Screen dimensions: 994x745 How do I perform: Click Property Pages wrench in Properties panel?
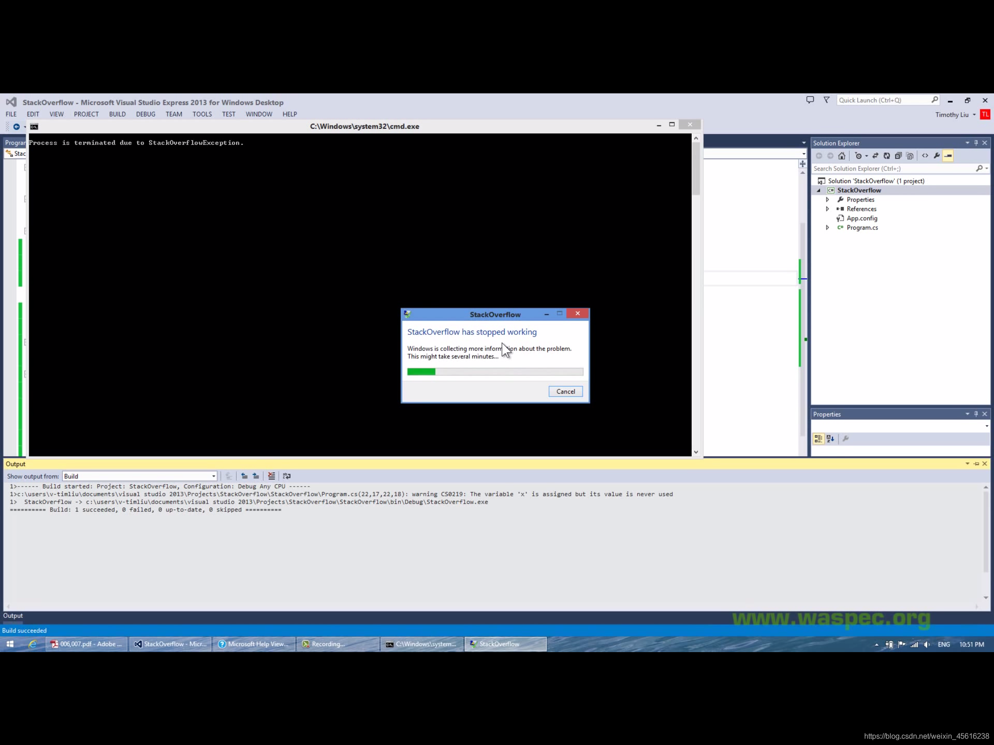point(845,439)
